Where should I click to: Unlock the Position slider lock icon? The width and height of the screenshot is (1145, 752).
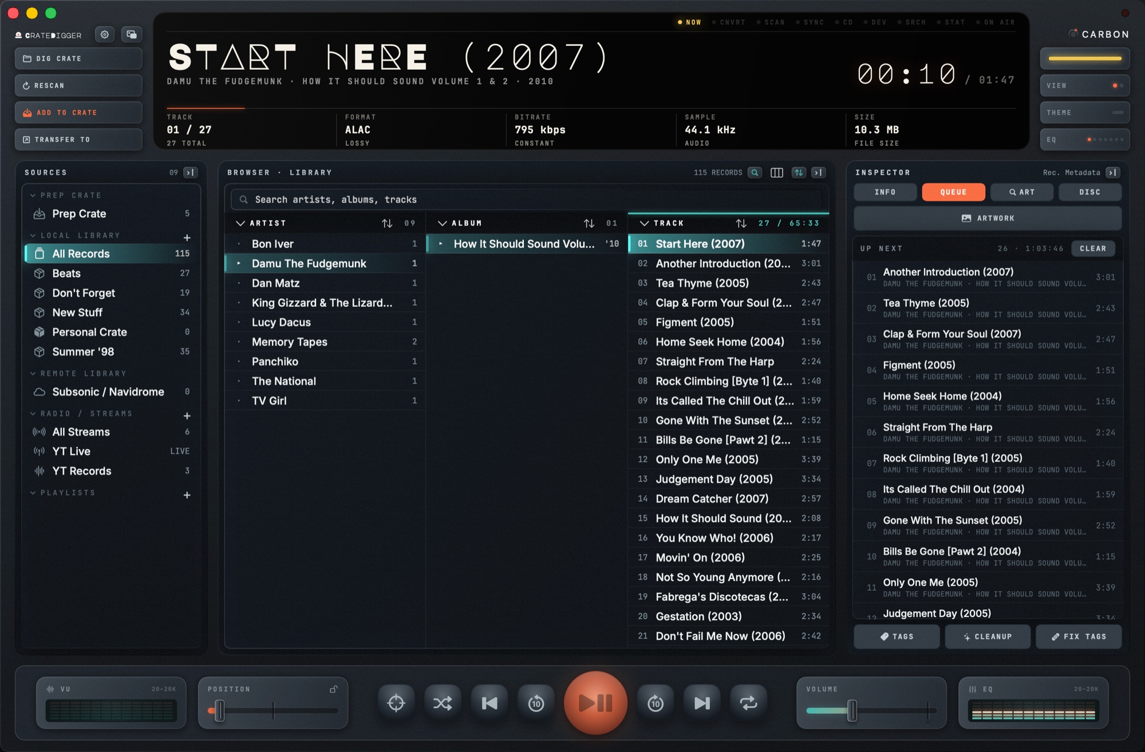(x=333, y=690)
